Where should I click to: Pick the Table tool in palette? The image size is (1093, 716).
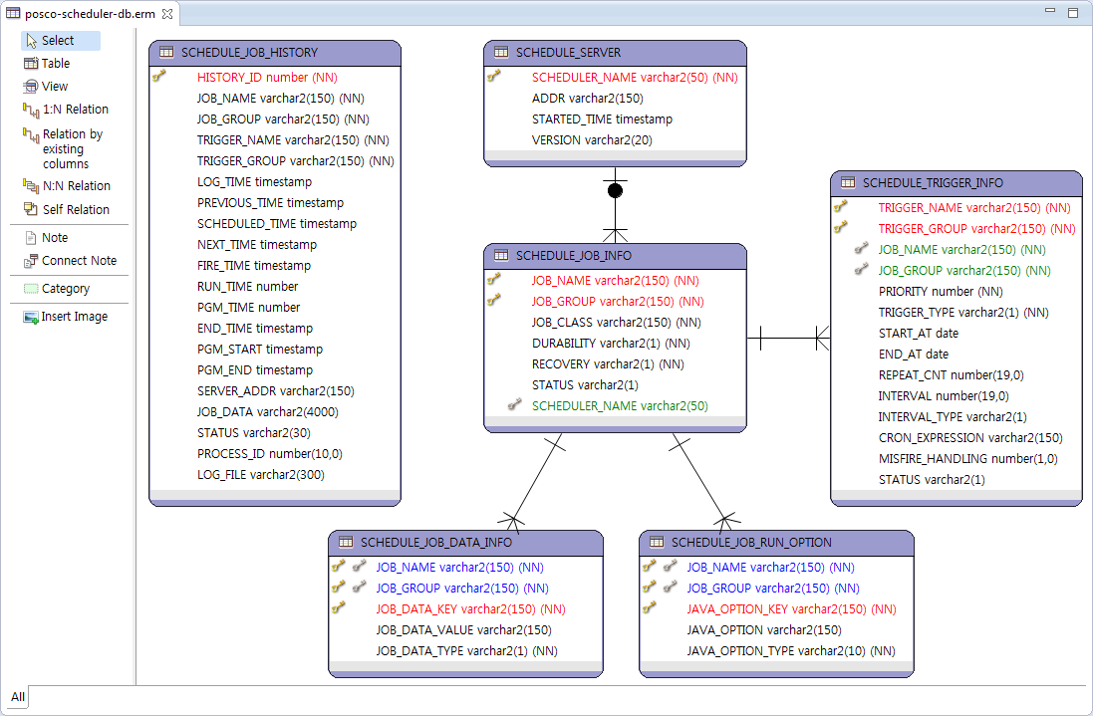point(55,64)
